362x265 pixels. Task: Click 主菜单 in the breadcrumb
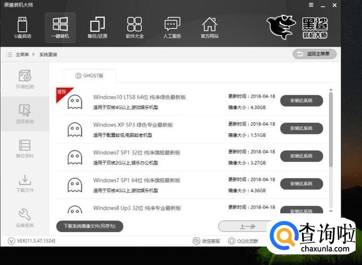click(22, 55)
